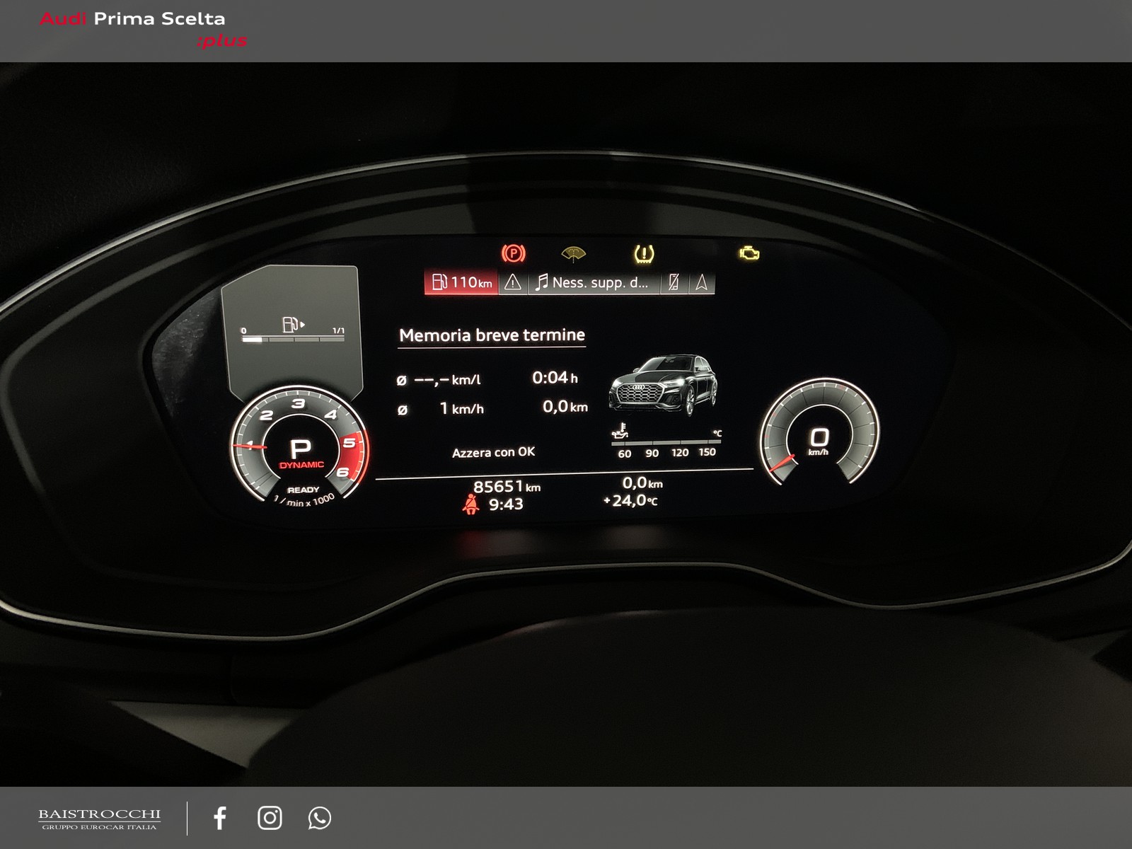1132x849 pixels.
Task: Click the Azzera con OK prompt
Action: [x=493, y=452]
